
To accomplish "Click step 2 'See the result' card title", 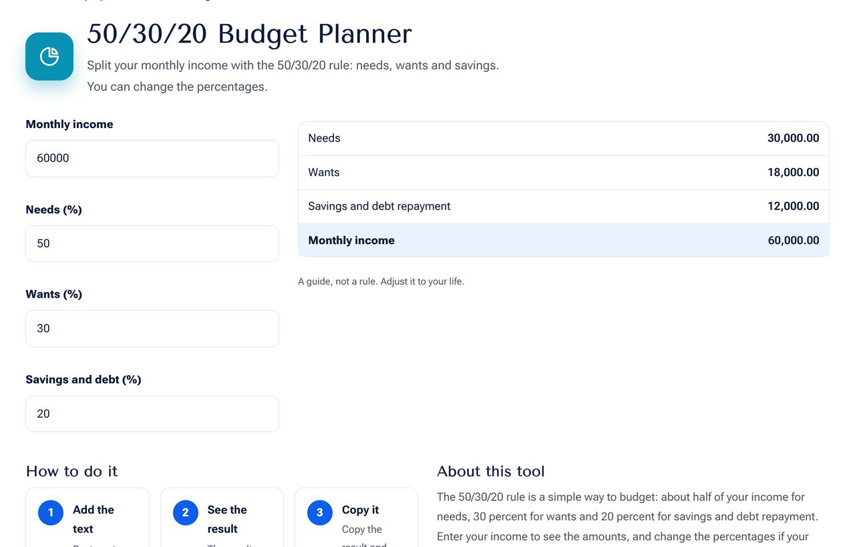I will click(227, 519).
